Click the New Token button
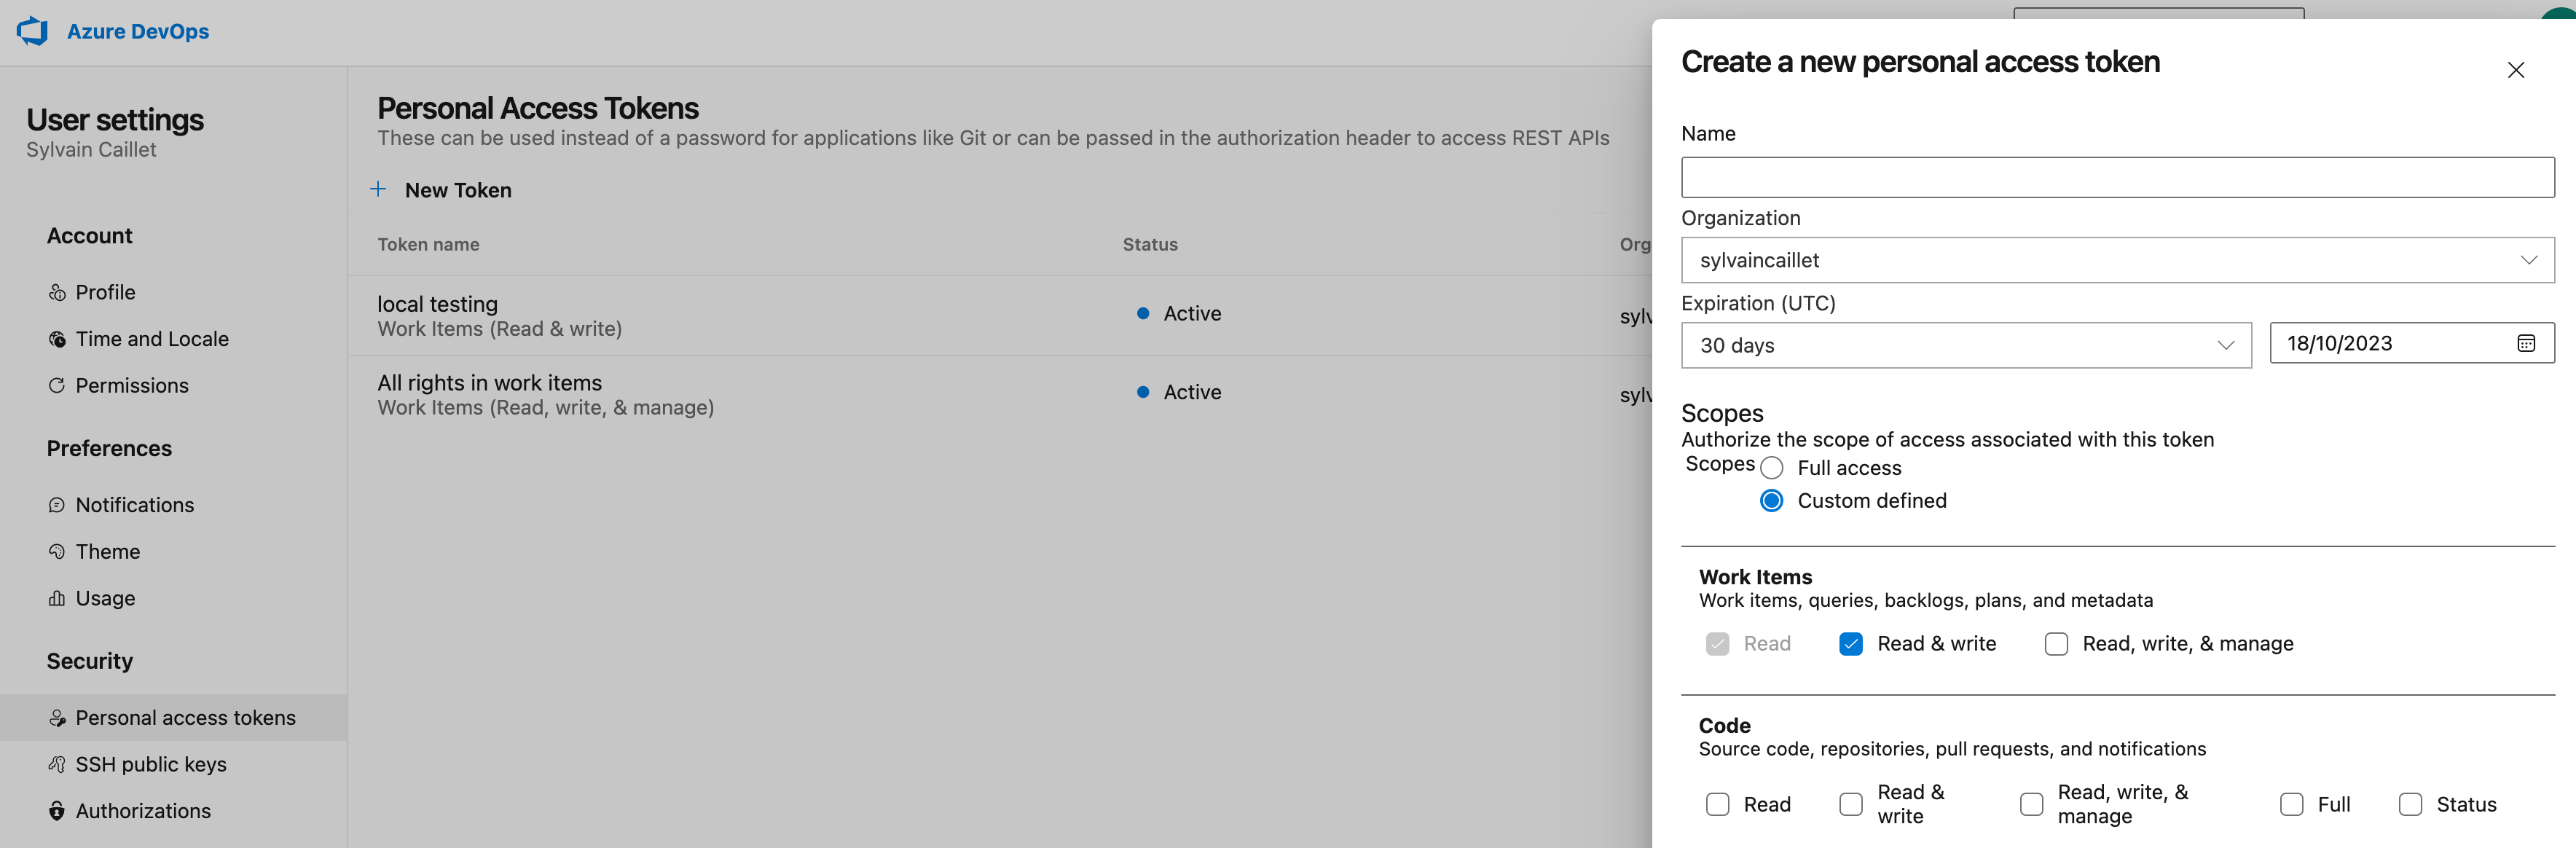Viewport: 2576px width, 848px height. pyautogui.click(x=441, y=190)
